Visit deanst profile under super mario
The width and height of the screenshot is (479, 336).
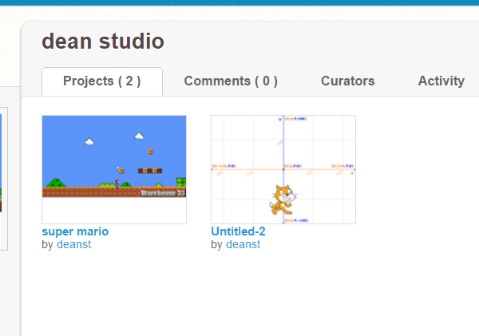[x=74, y=244]
